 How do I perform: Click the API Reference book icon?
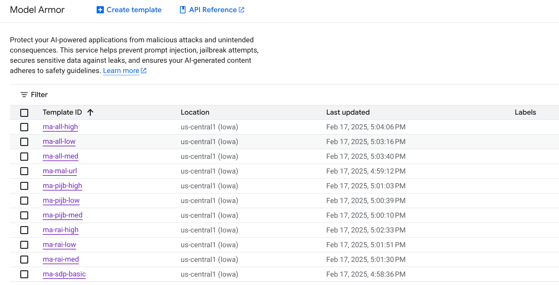click(183, 10)
